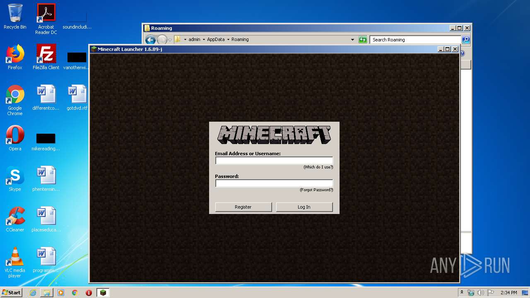Select admin in the Roaming address bar
This screenshot has width=530, height=298.
(x=194, y=40)
